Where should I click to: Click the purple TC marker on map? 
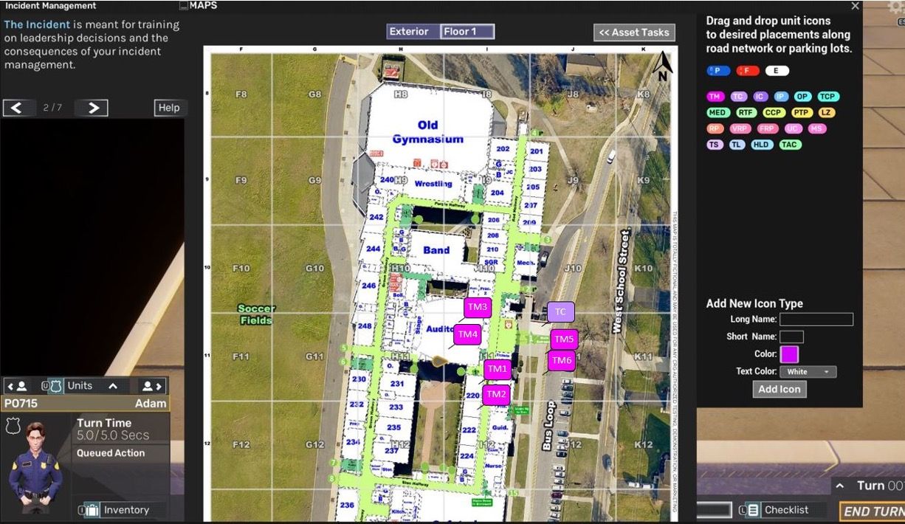(x=560, y=312)
